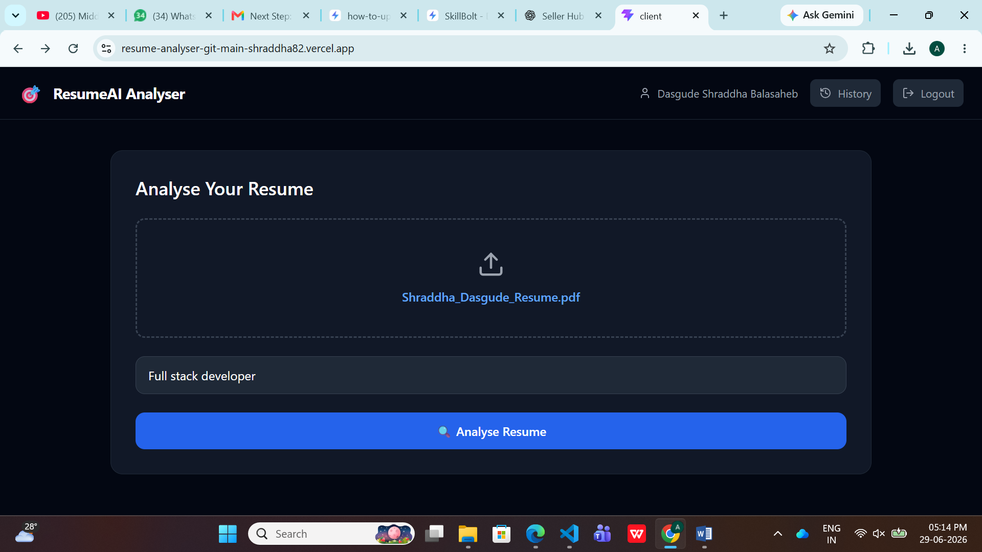Open the tab search dropdown arrow
This screenshot has height=552, width=982.
[15, 16]
